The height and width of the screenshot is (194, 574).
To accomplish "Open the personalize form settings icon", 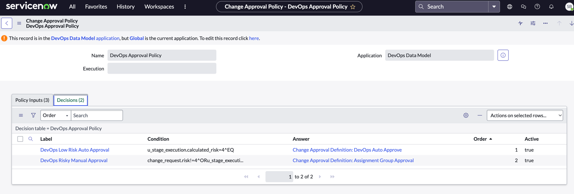I will pyautogui.click(x=533, y=23).
